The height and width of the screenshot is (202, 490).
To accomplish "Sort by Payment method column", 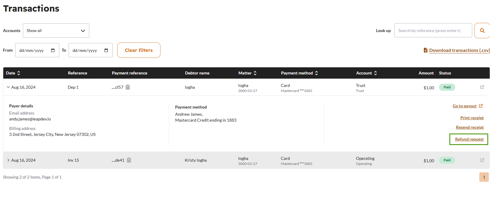I will [x=316, y=73].
